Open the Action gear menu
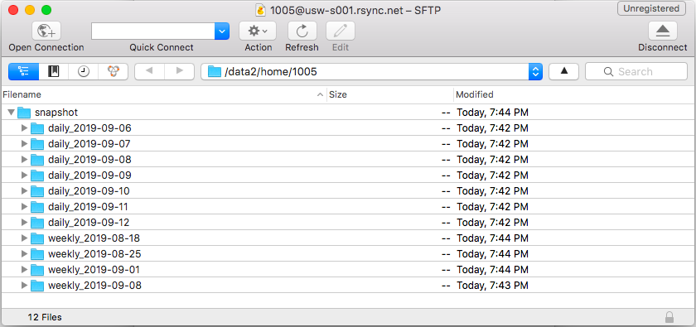696x327 pixels. pyautogui.click(x=258, y=31)
